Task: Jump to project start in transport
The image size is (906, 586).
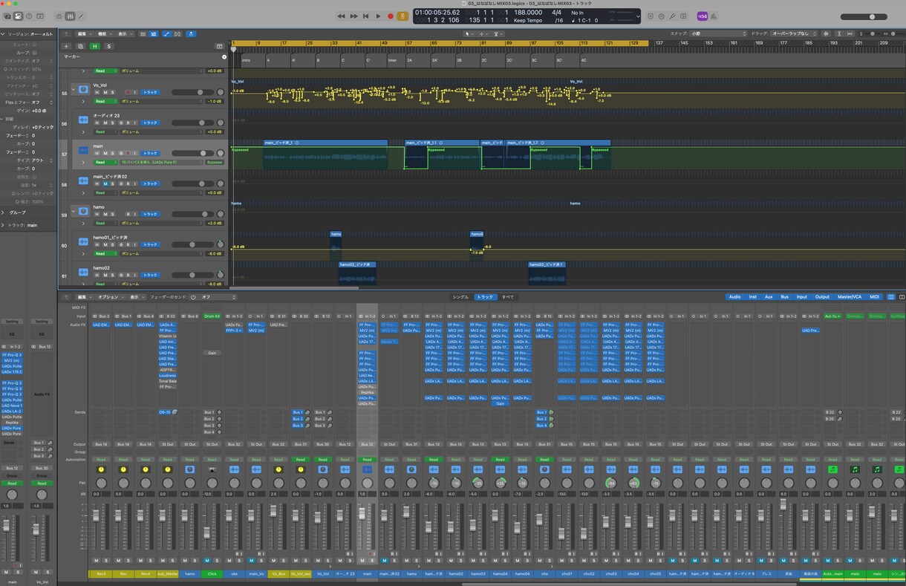Action: (366, 16)
